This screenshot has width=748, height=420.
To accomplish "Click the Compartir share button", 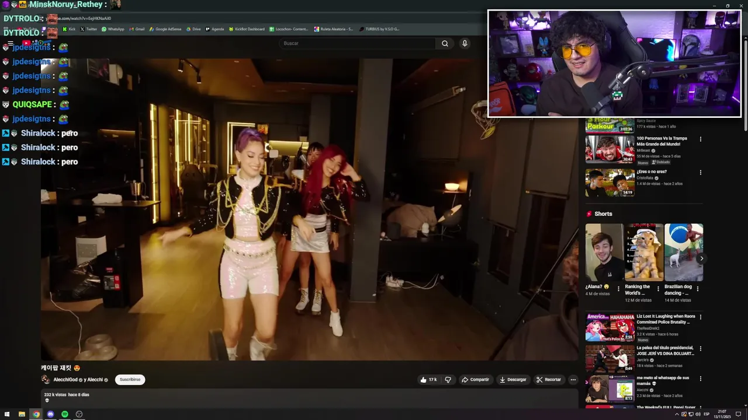I will [x=475, y=380].
